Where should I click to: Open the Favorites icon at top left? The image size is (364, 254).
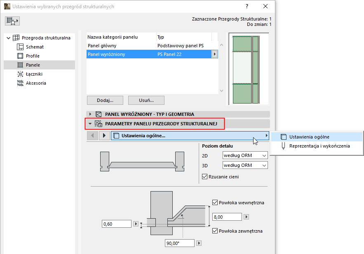point(12,20)
